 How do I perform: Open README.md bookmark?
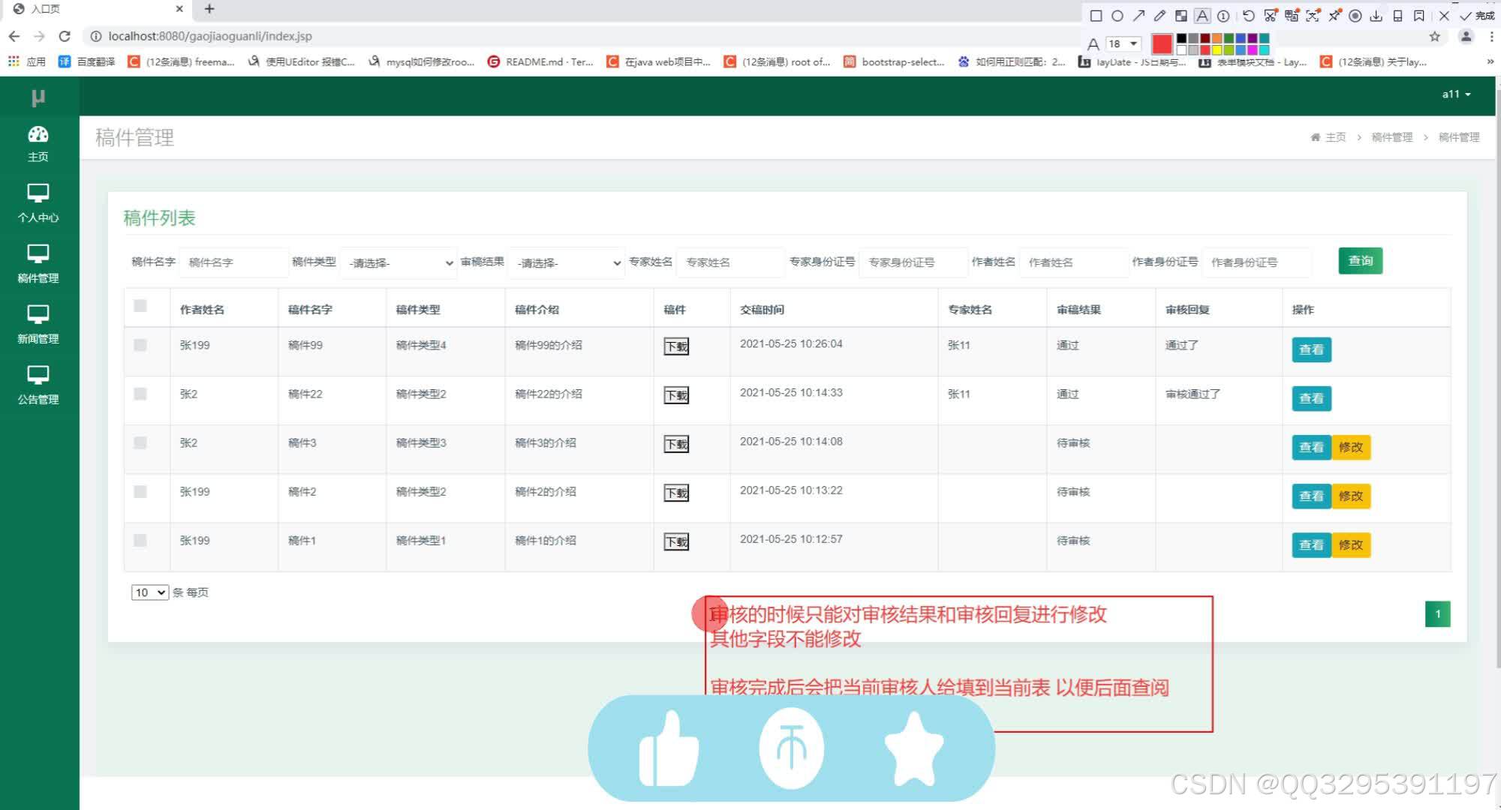click(540, 61)
